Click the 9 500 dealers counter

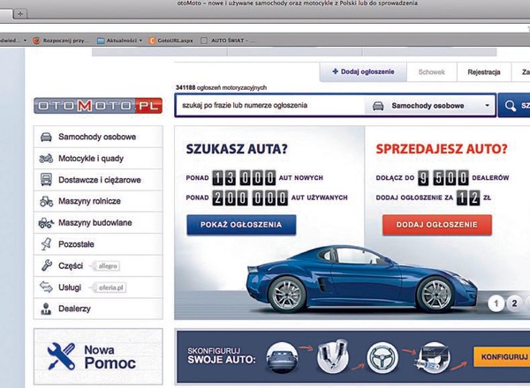pyautogui.click(x=443, y=178)
